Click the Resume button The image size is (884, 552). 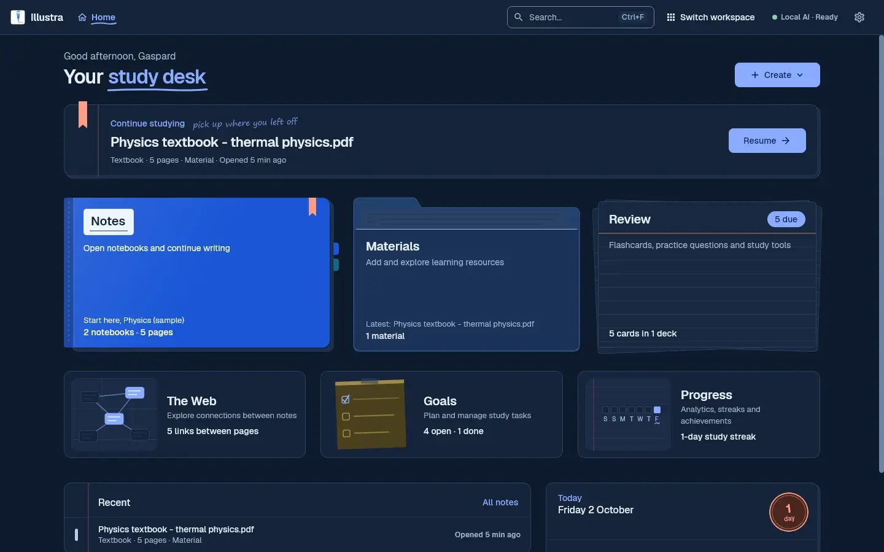pyautogui.click(x=767, y=141)
